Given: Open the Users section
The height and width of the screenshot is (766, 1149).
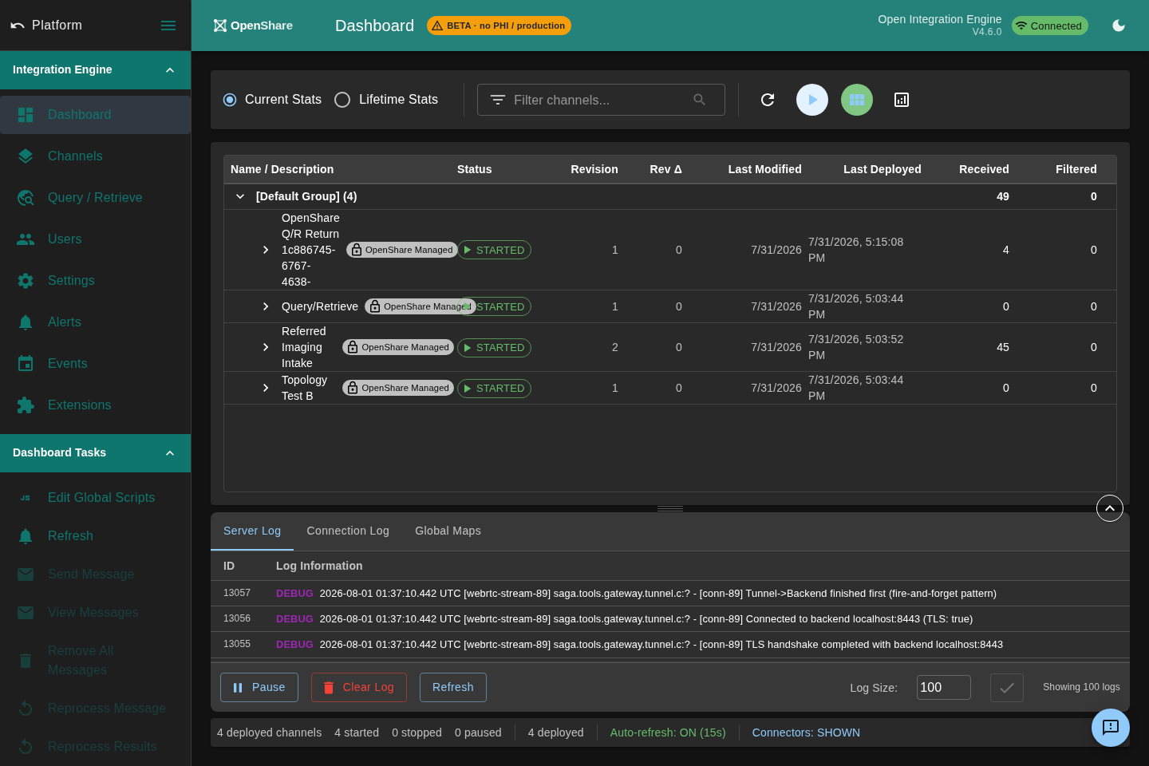Looking at the screenshot, I should [96, 239].
